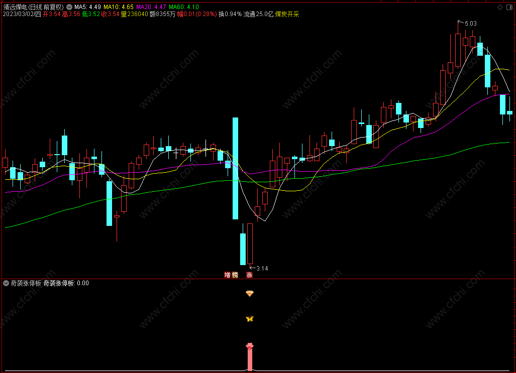Click the turnover rate 换0.94%
This screenshot has height=373, width=516.
[230, 14]
